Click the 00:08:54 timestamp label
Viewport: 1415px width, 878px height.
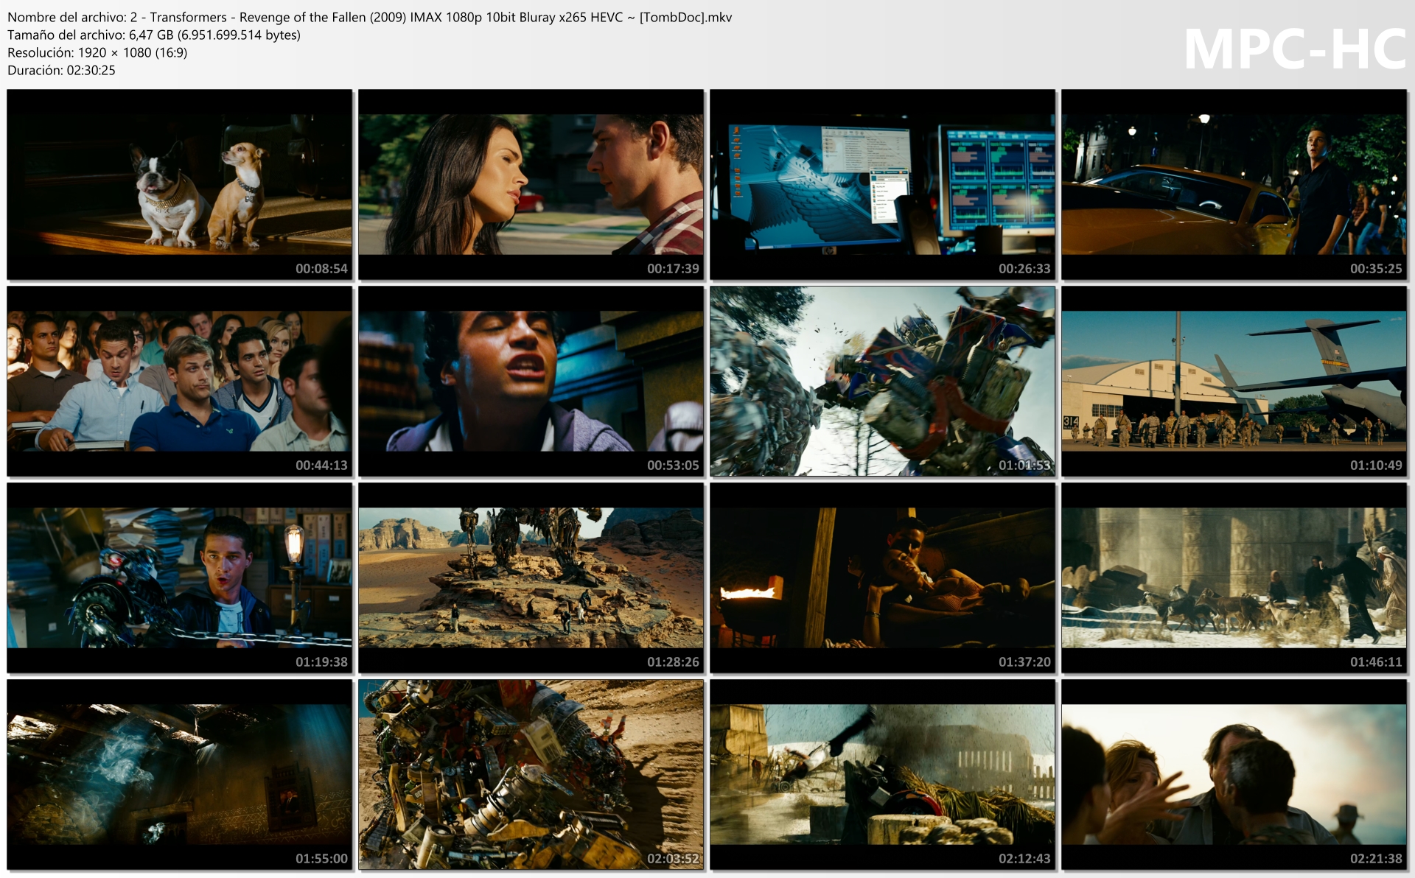321,269
